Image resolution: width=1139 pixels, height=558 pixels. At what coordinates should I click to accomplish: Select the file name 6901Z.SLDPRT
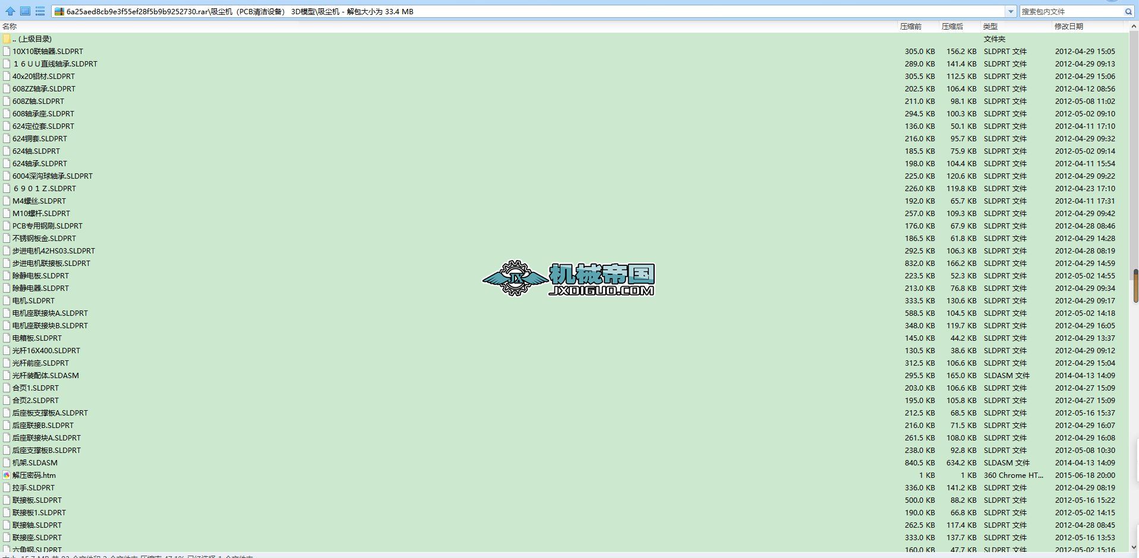44,188
